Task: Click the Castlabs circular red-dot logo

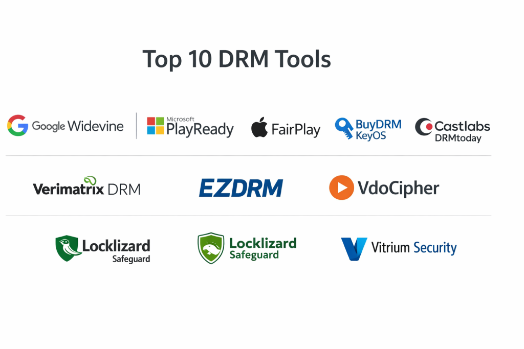Action: coord(424,127)
